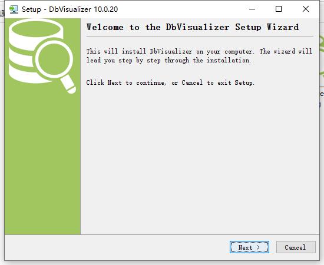Click the empty green sidebar area below logo
The image size is (324, 265).
42,163
